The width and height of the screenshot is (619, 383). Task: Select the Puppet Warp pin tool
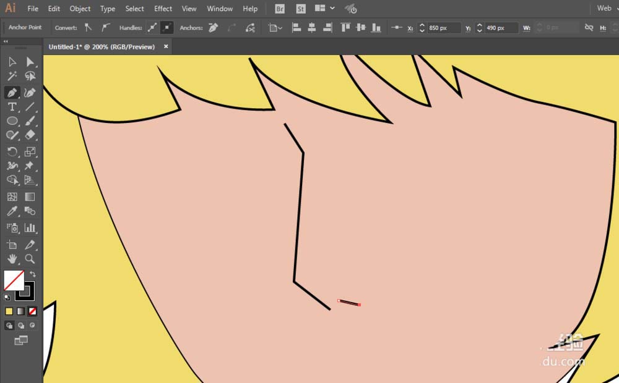[30, 166]
